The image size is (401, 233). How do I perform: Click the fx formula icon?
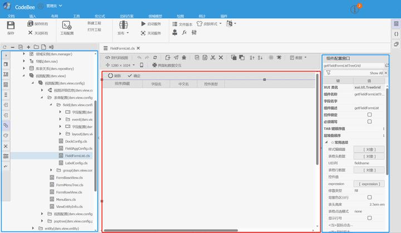tap(184, 33)
